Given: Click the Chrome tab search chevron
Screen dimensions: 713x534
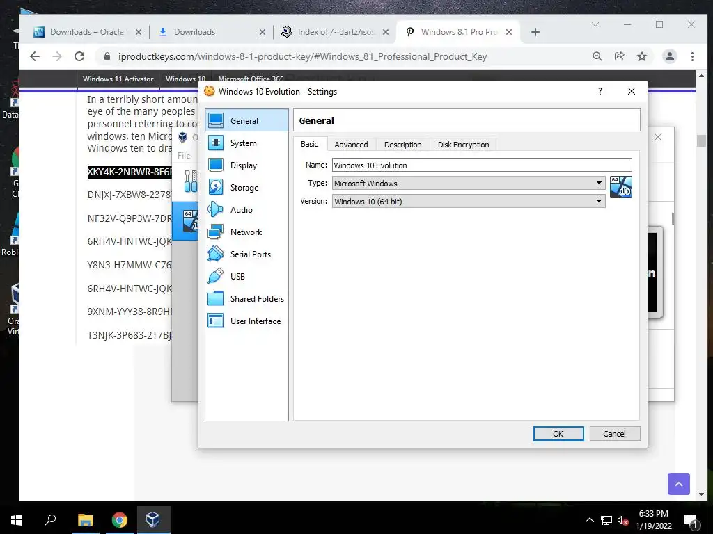Looking at the screenshot, I should (595, 24).
